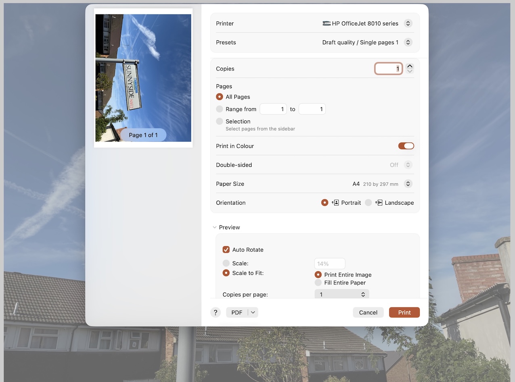This screenshot has height=382, width=515.
Task: Select the Scale to Fit radio button
Action: pyautogui.click(x=226, y=273)
